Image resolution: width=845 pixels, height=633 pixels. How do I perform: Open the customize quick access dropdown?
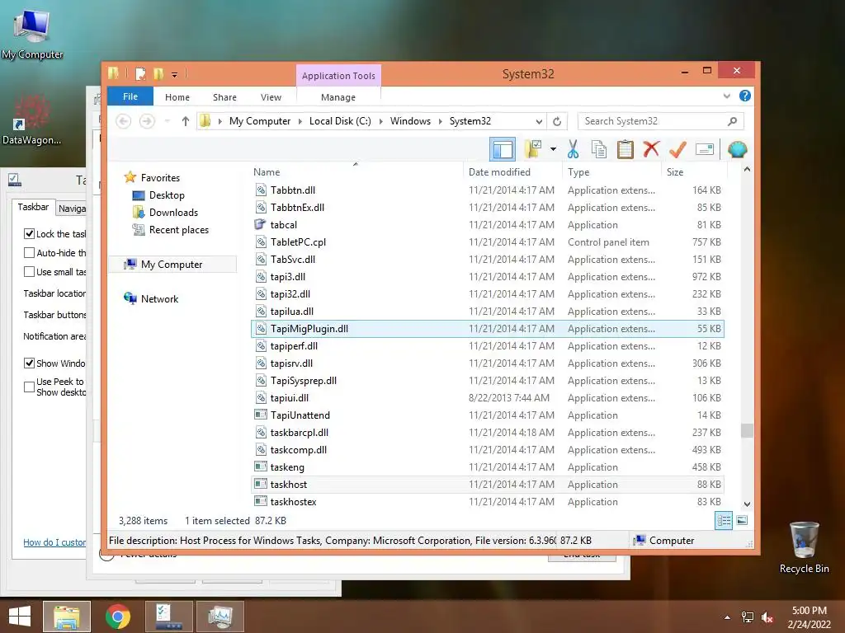coord(175,75)
